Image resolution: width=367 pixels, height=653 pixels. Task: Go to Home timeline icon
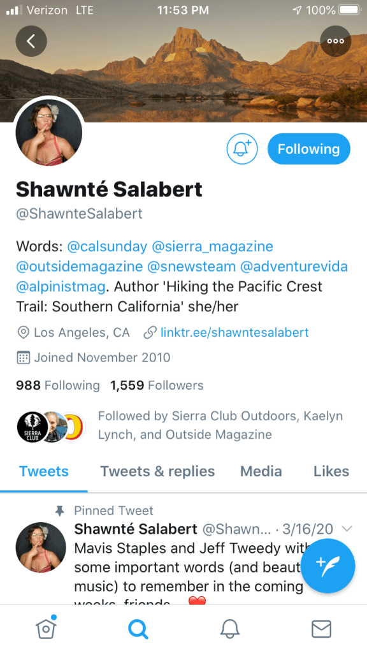(x=46, y=628)
